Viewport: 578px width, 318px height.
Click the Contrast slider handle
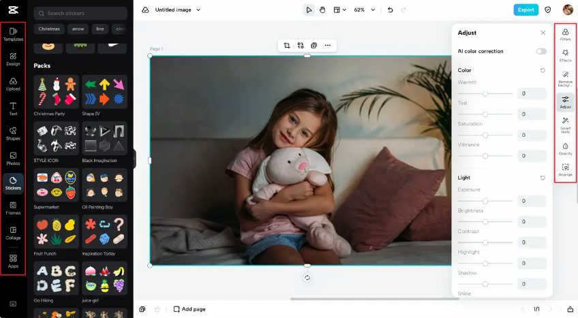[x=485, y=242]
